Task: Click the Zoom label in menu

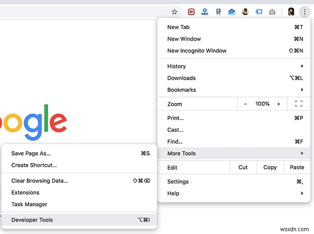Action: pyautogui.click(x=175, y=104)
